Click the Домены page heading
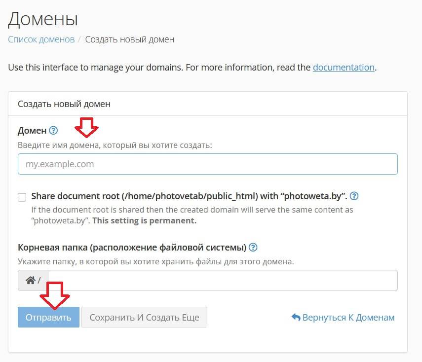 point(43,19)
